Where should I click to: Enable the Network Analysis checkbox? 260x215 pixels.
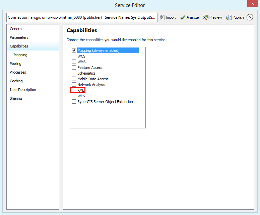74,85
